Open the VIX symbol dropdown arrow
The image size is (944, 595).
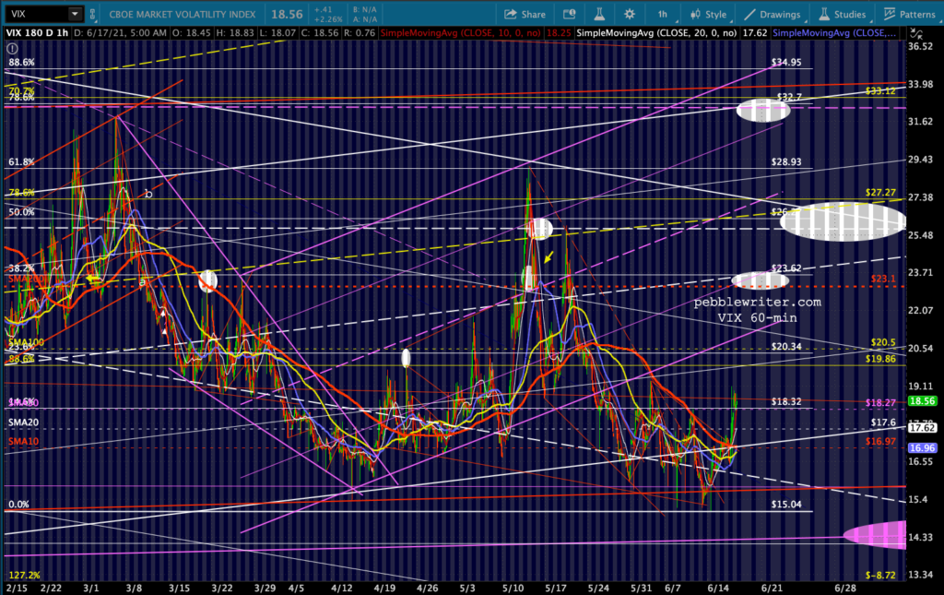[x=75, y=14]
